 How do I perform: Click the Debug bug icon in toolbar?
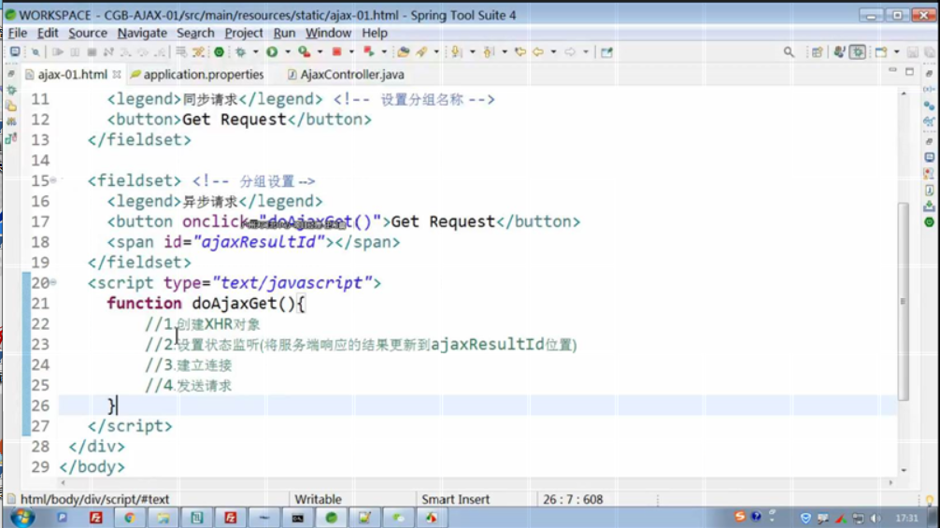(x=240, y=52)
